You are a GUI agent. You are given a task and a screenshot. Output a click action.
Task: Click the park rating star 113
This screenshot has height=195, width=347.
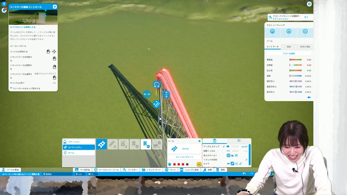pyautogui.click(x=78, y=174)
